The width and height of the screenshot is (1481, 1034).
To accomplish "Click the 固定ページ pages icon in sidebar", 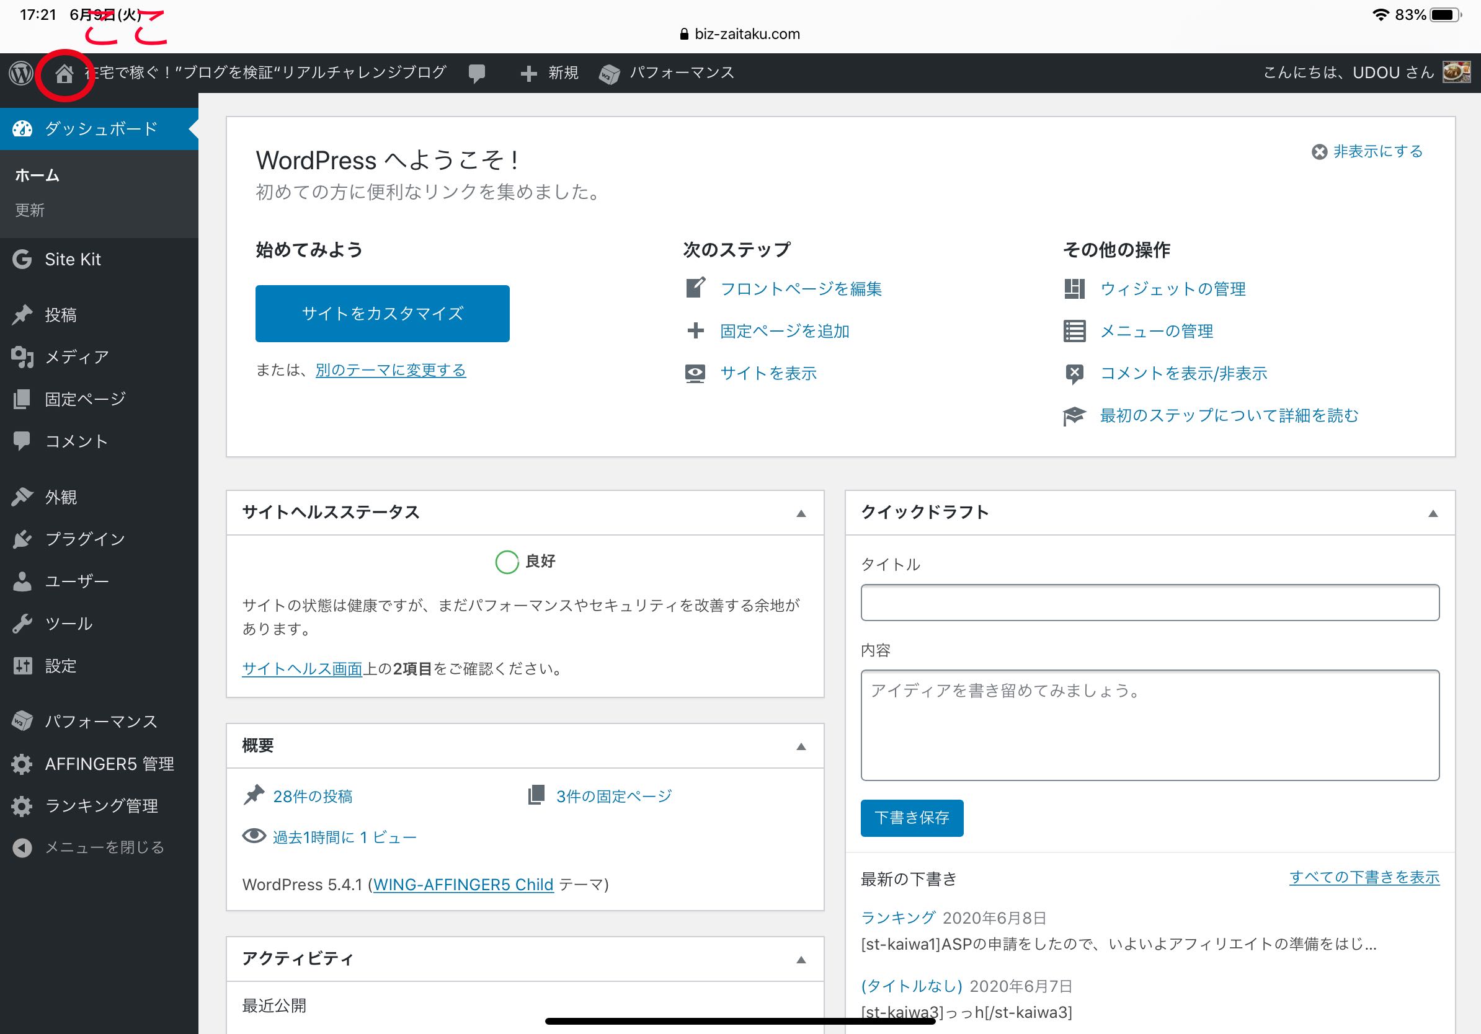I will click(22, 399).
